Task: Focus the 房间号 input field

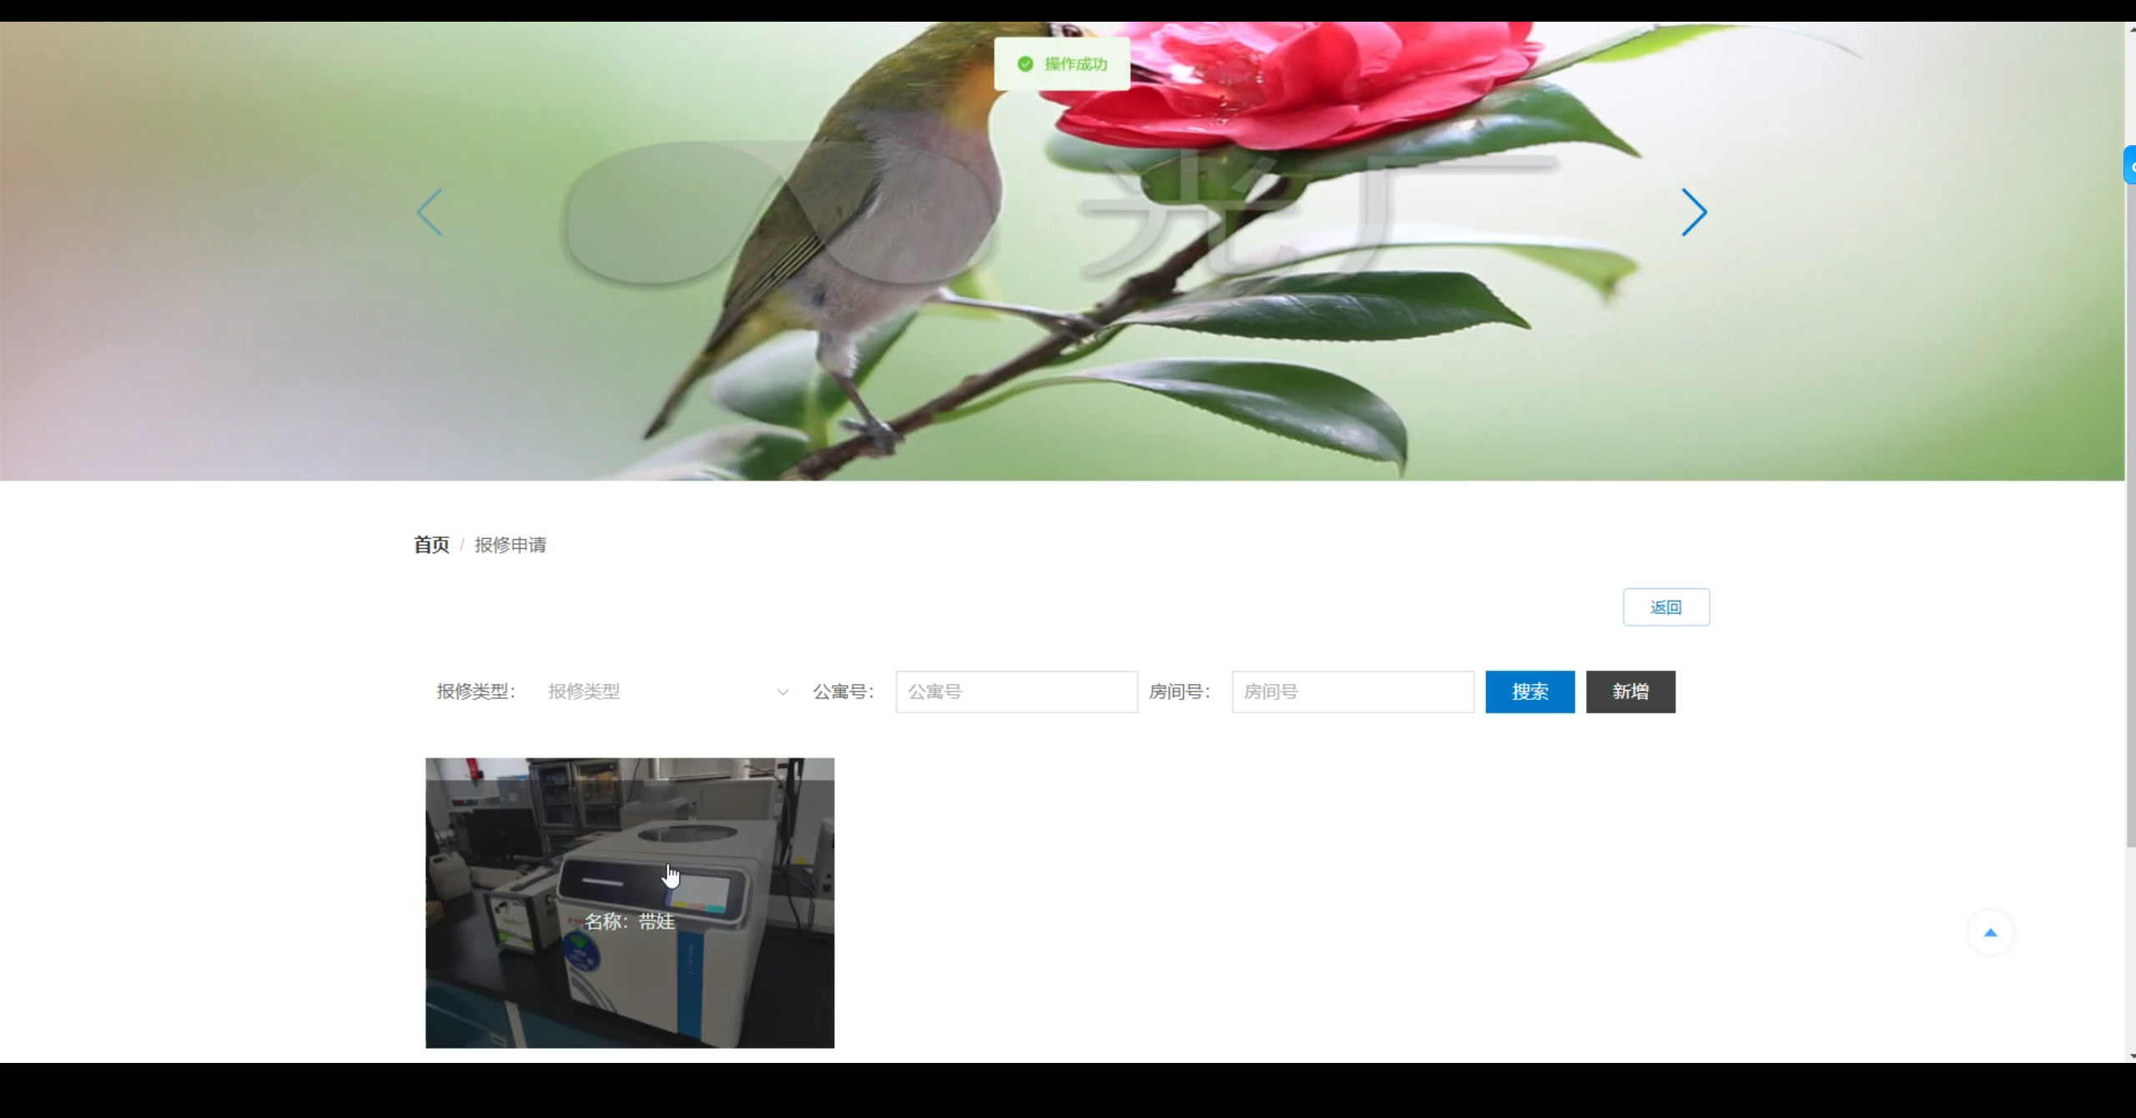Action: pos(1353,692)
